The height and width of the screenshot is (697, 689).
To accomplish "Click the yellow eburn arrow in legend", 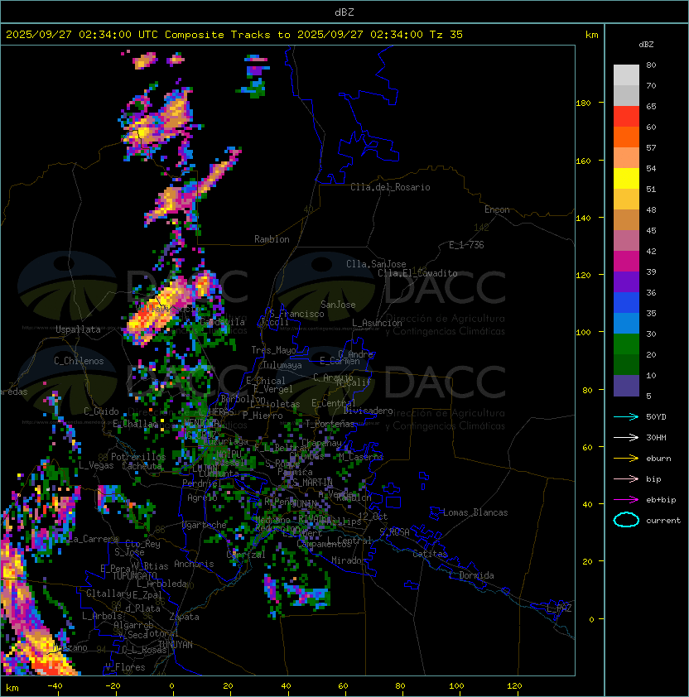I will coord(626,459).
